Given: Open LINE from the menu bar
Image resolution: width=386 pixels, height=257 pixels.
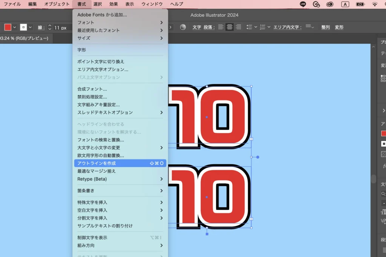Looking at the screenshot, I should pyautogui.click(x=303, y=4).
